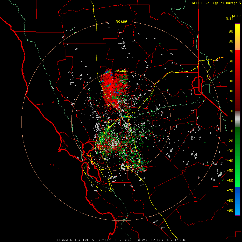Click the -90 value on velocity scale
This screenshot has width=242, height=242.
[230, 211]
